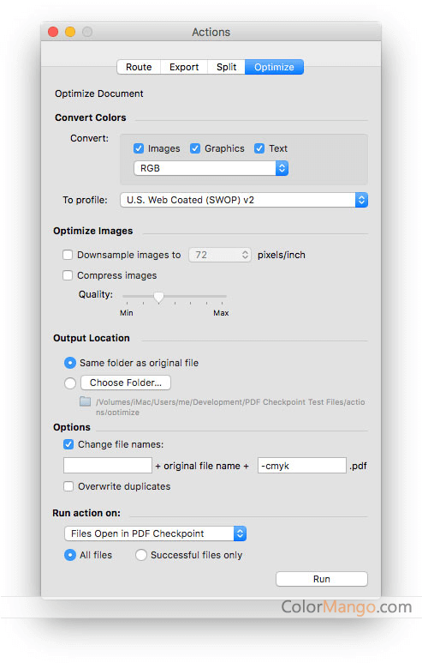Enable Downsample images to checkbox
The height and width of the screenshot is (663, 422).
tap(68, 255)
